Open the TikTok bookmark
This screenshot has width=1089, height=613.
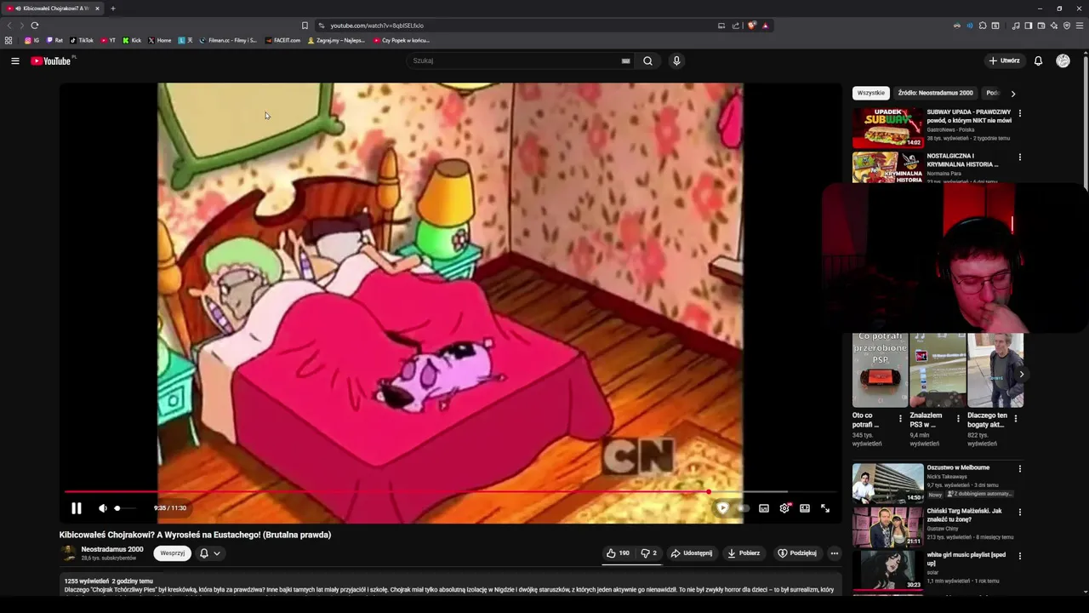point(82,40)
